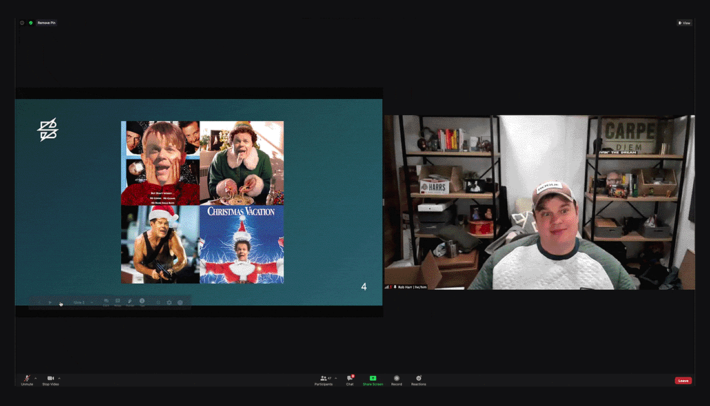Stop the video camera
The image size is (710, 406).
point(51,380)
